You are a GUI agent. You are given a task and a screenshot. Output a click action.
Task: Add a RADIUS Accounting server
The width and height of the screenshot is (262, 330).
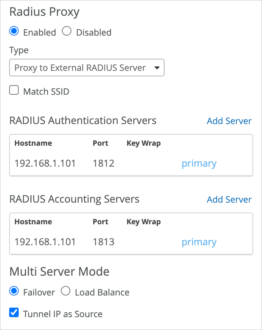tap(229, 200)
